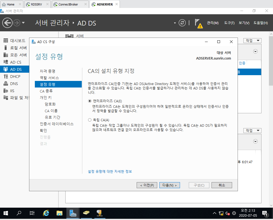Go to 인증서 데이터베이스 wizard step
The height and width of the screenshot is (220, 273).
tap(57, 124)
